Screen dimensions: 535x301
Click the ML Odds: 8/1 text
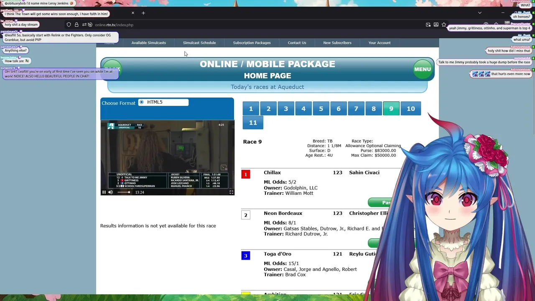click(x=280, y=223)
